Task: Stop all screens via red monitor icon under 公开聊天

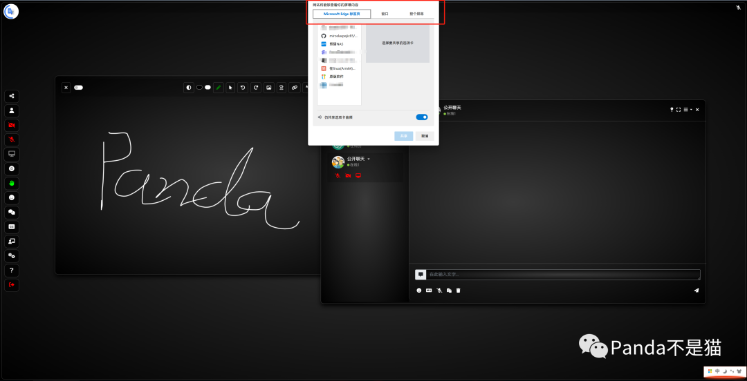Action: tap(358, 175)
